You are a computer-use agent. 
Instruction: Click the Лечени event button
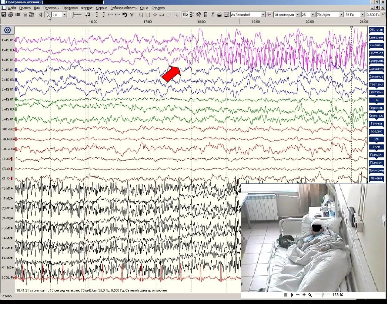pos(376,178)
